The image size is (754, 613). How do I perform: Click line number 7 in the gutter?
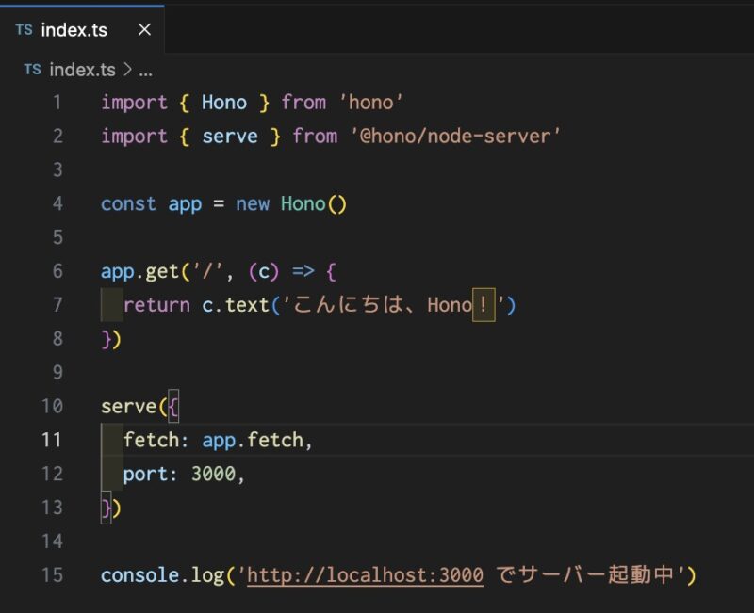coord(57,304)
